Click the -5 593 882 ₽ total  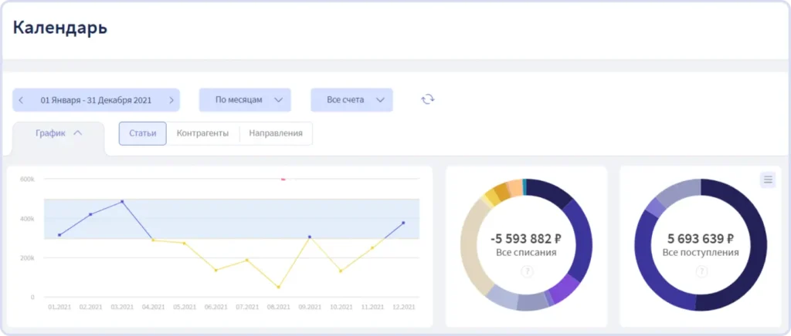tap(527, 238)
